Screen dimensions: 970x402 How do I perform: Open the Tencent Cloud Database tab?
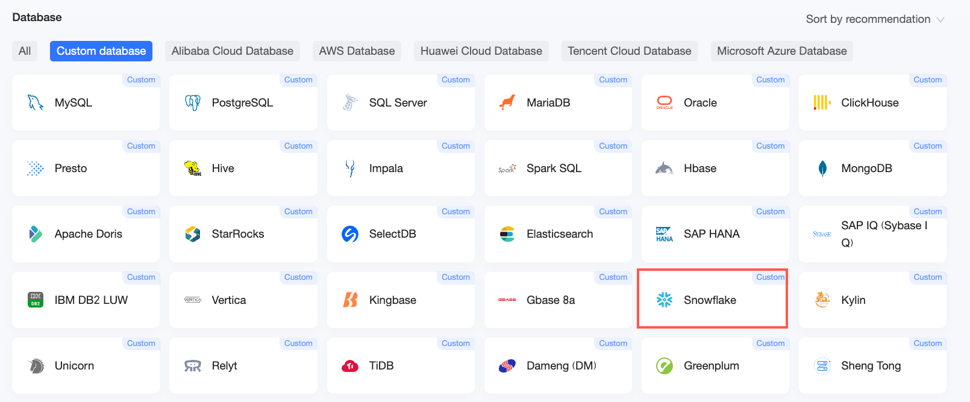tap(630, 51)
